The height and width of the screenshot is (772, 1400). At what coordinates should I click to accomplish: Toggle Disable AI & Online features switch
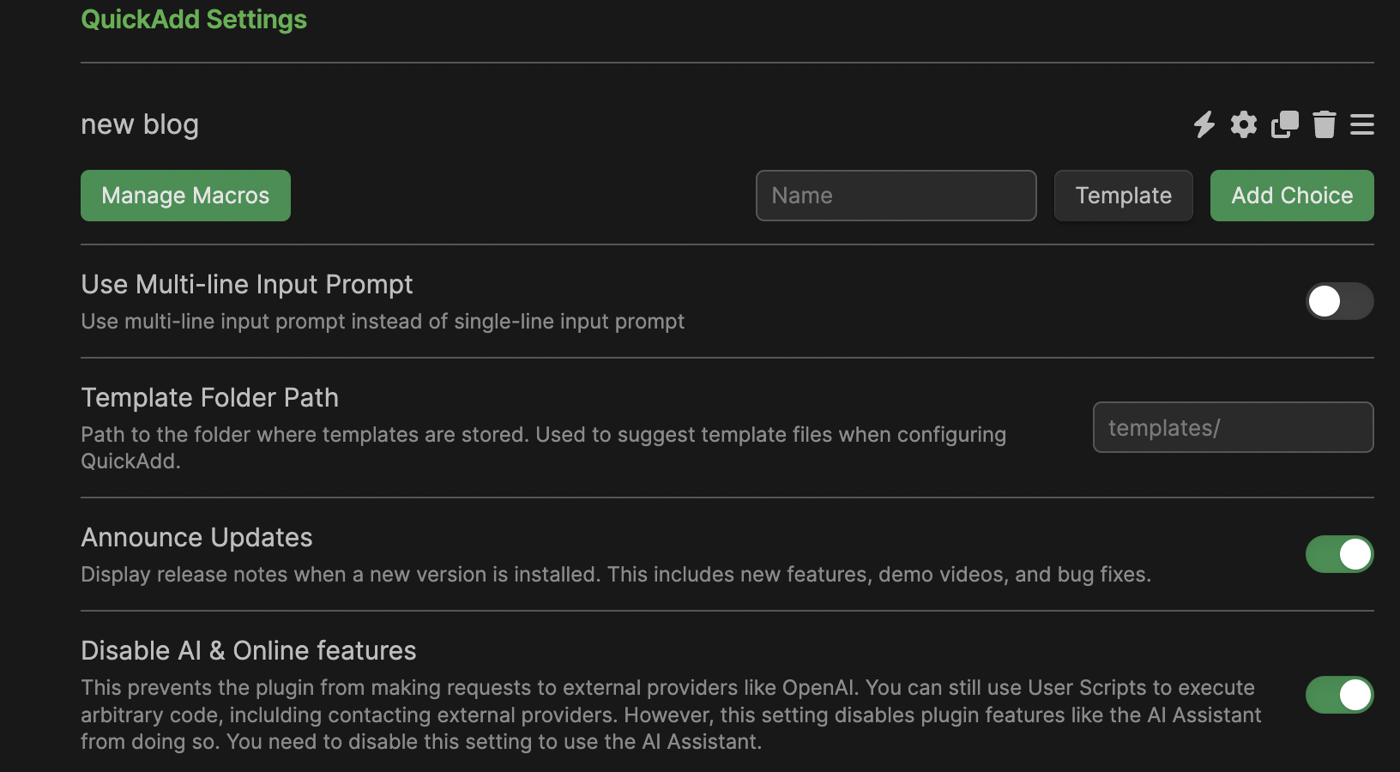point(1339,695)
